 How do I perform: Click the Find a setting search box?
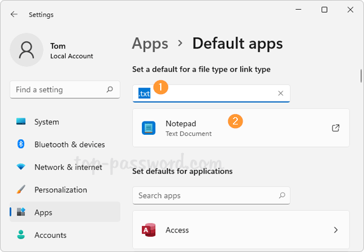point(59,90)
